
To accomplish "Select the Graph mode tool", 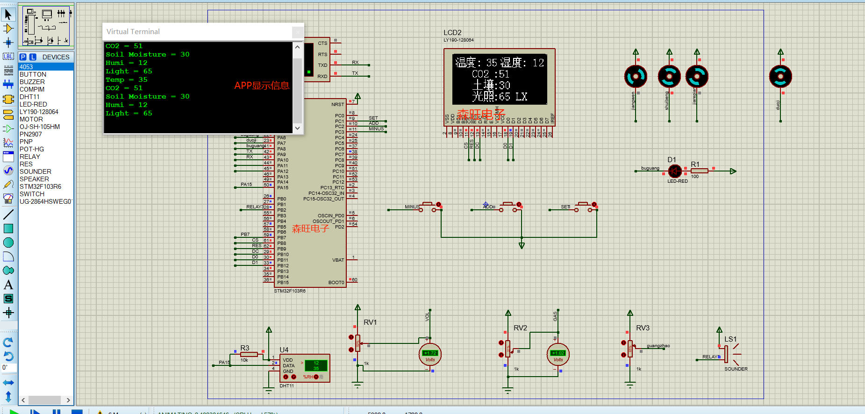I will (8, 142).
